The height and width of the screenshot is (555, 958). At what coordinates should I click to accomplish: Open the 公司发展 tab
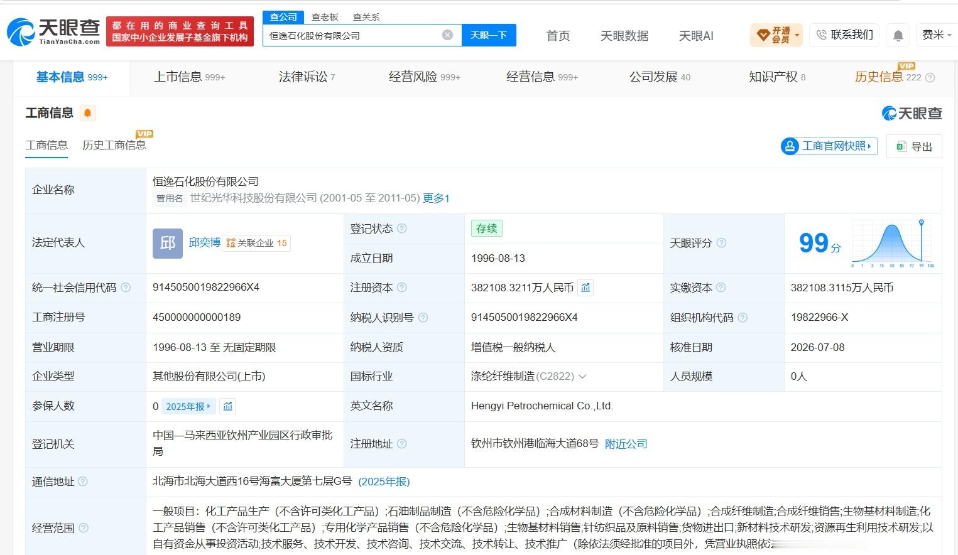tap(660, 77)
